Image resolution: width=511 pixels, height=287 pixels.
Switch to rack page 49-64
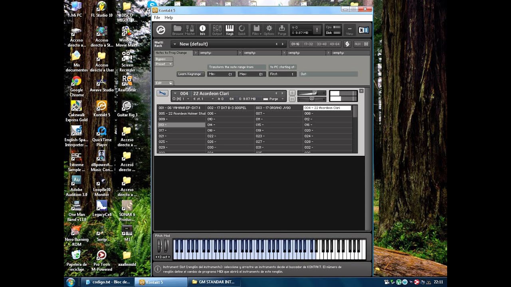[x=335, y=44]
